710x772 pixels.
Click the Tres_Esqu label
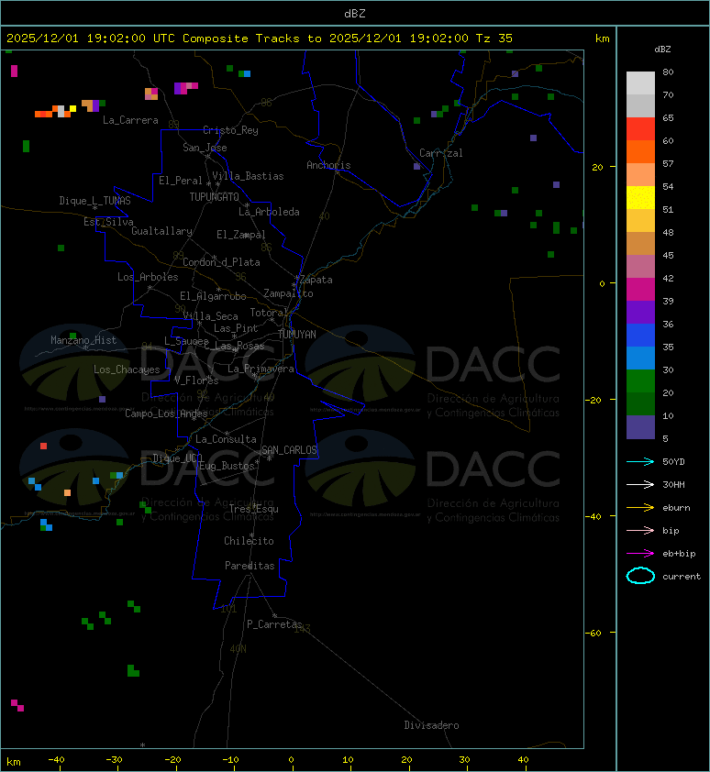click(x=254, y=509)
